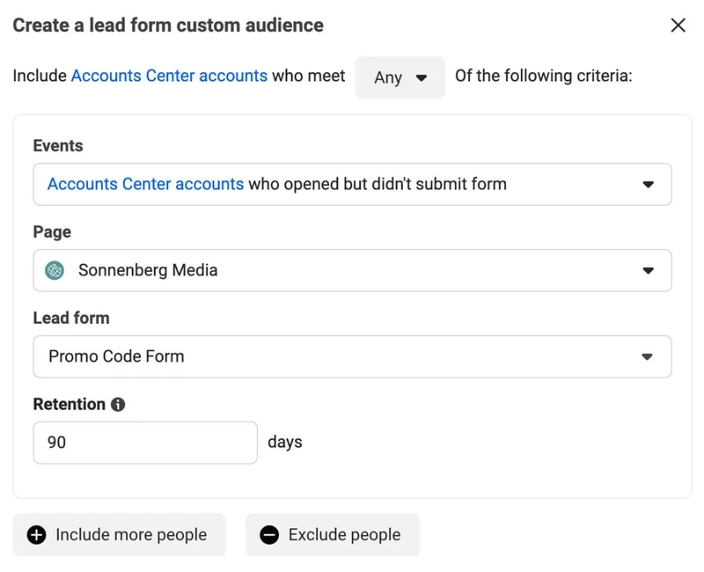This screenshot has height=572, width=704.
Task: Open the Page dropdown arrow
Action: [648, 270]
